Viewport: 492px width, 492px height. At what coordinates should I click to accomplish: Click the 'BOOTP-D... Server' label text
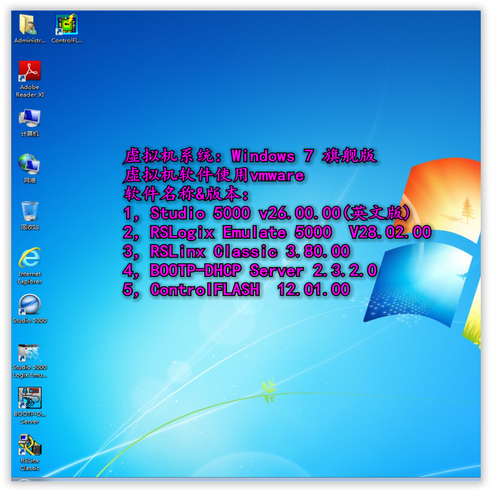[x=30, y=418]
